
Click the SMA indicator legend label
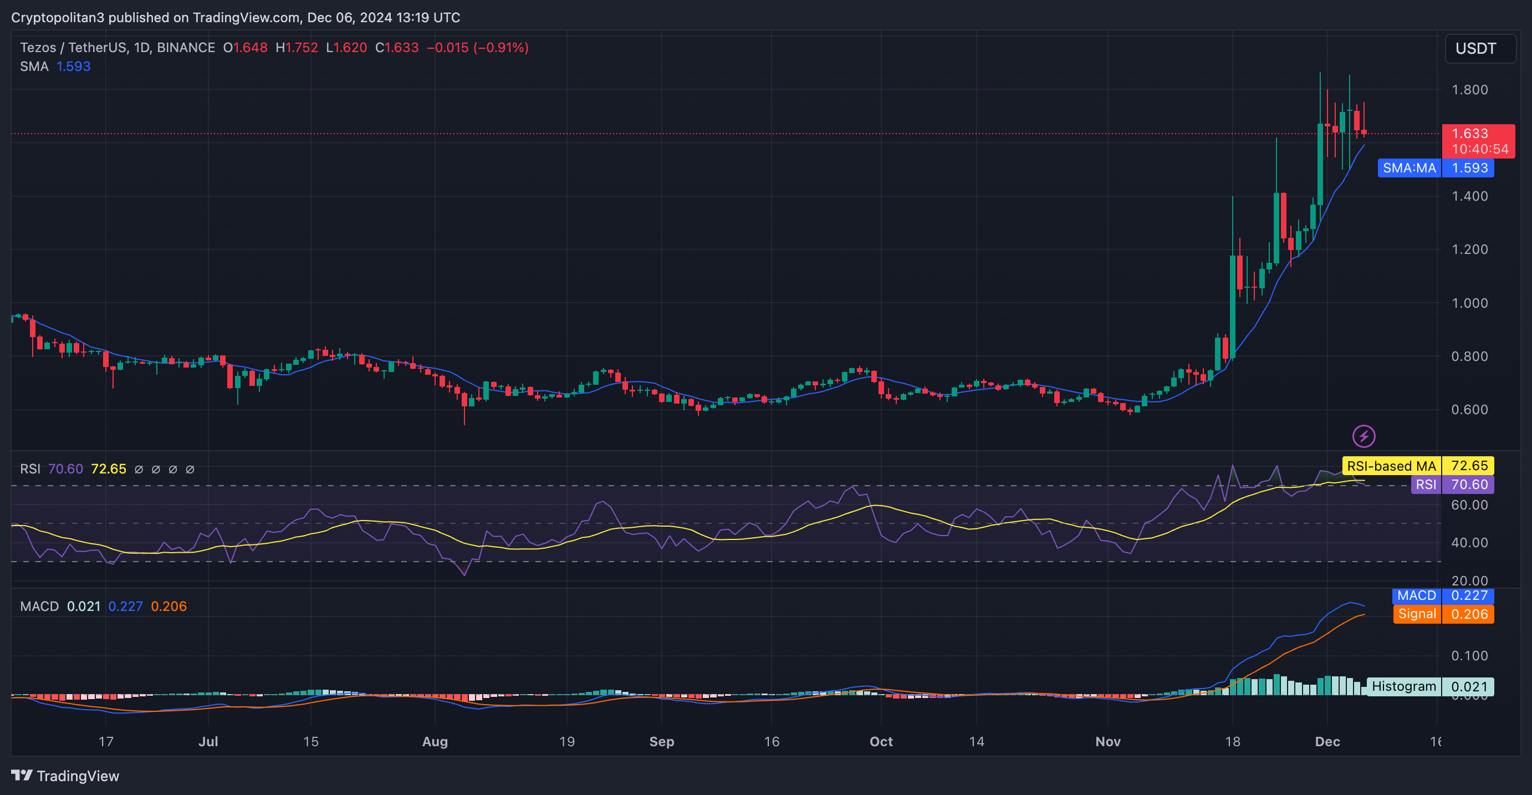(x=34, y=67)
